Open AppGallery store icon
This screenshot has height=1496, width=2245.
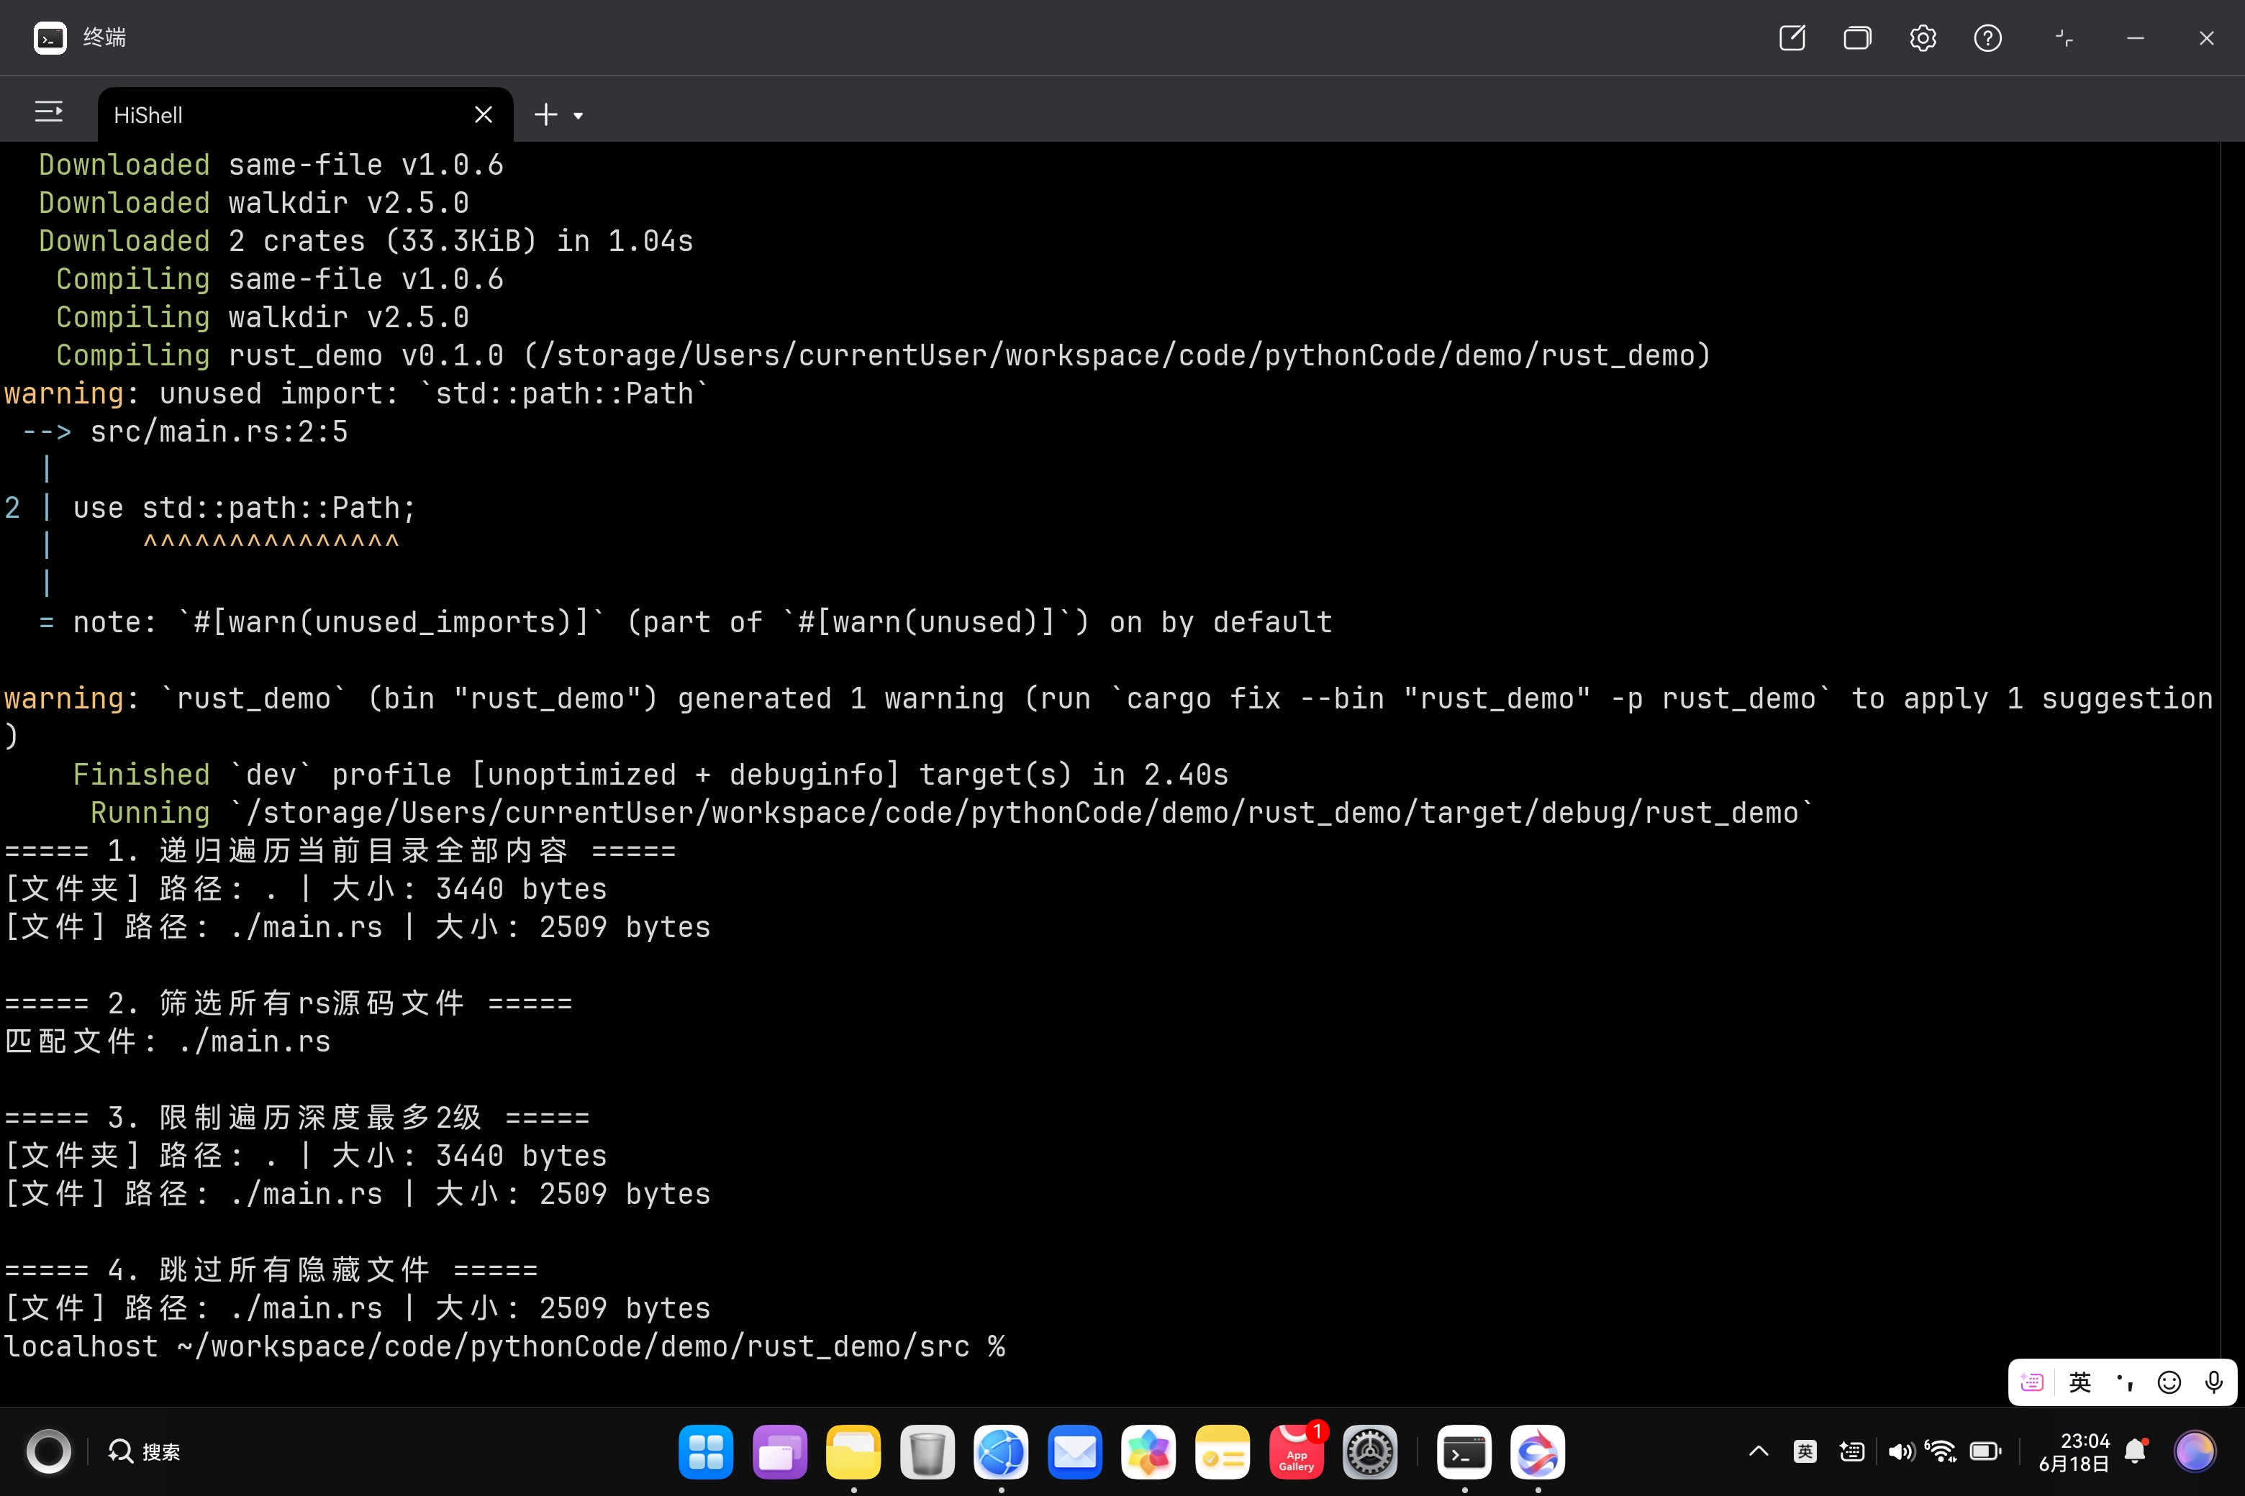[x=1296, y=1452]
